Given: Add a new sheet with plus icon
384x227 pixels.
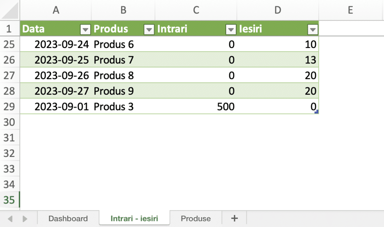Looking at the screenshot, I should tap(234, 218).
